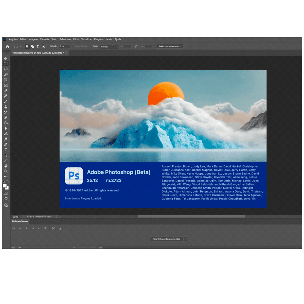Expand toolbox double-arrow at top left

[3, 51]
